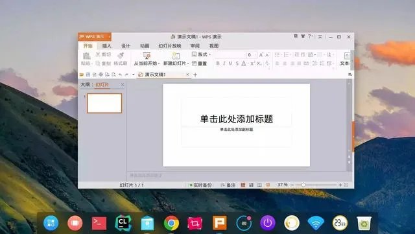Click the decrease indent icon

click(x=297, y=54)
